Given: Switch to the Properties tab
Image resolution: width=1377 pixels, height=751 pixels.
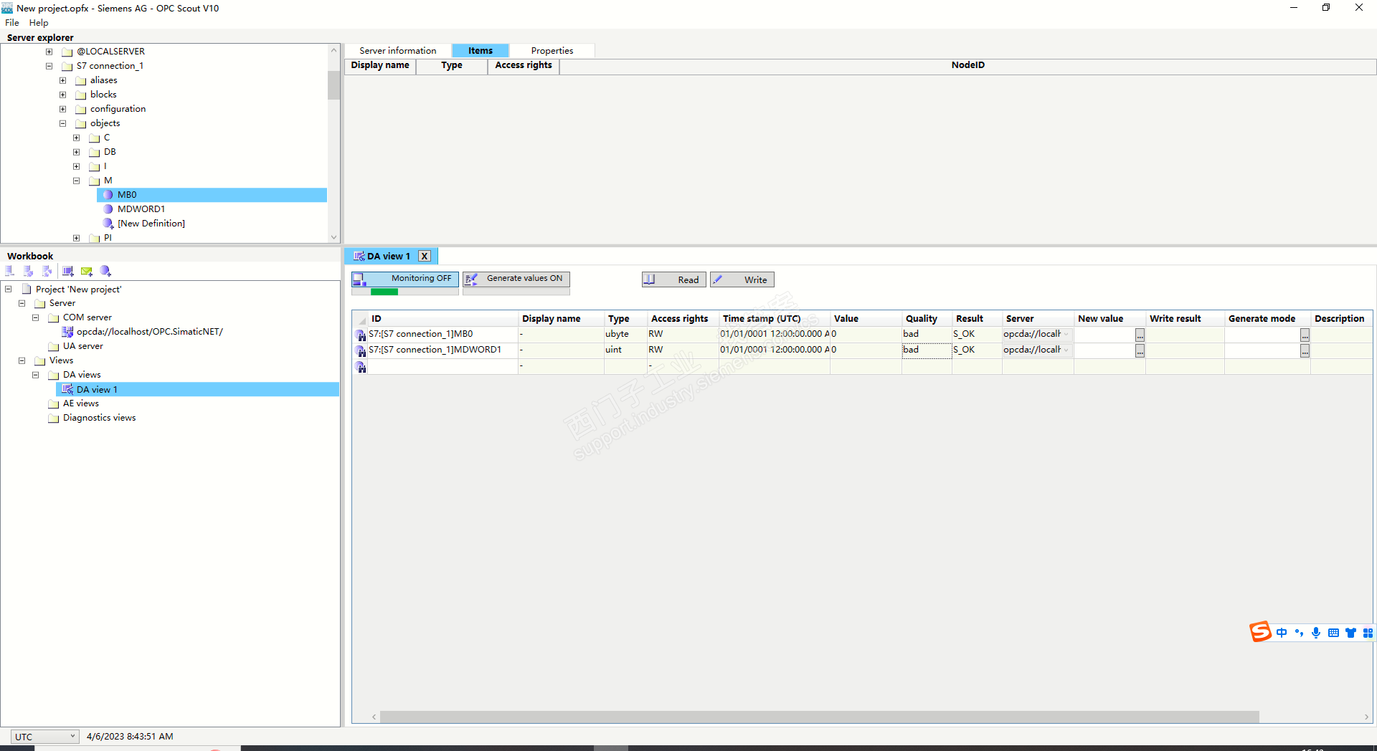Looking at the screenshot, I should point(552,51).
